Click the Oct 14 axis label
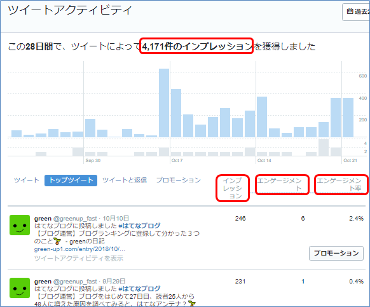Screen dimensions: 370x307 point(264,160)
